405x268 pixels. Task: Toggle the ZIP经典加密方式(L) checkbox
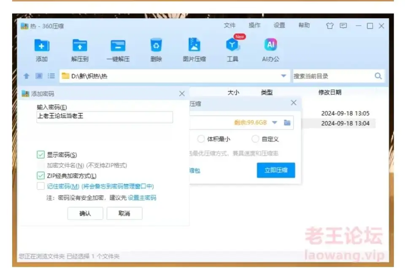40,175
